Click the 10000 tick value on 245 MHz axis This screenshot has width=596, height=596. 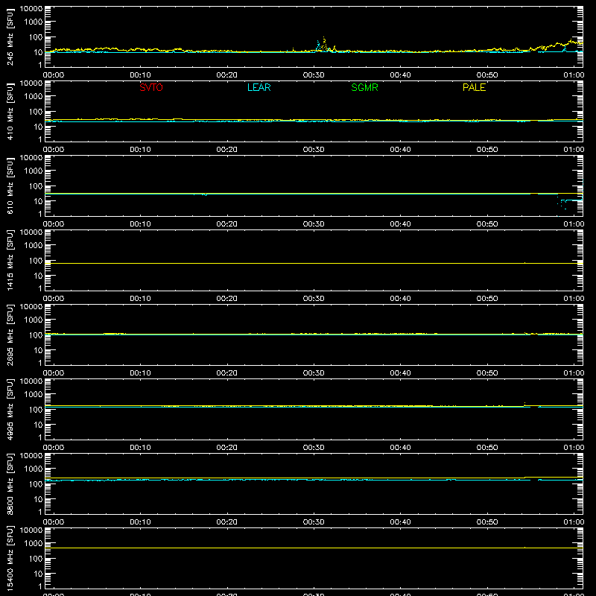pos(31,9)
